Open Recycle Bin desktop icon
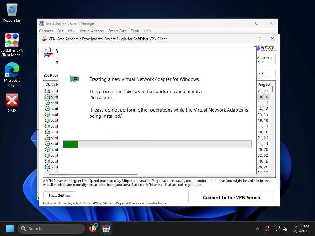 [x=12, y=12]
